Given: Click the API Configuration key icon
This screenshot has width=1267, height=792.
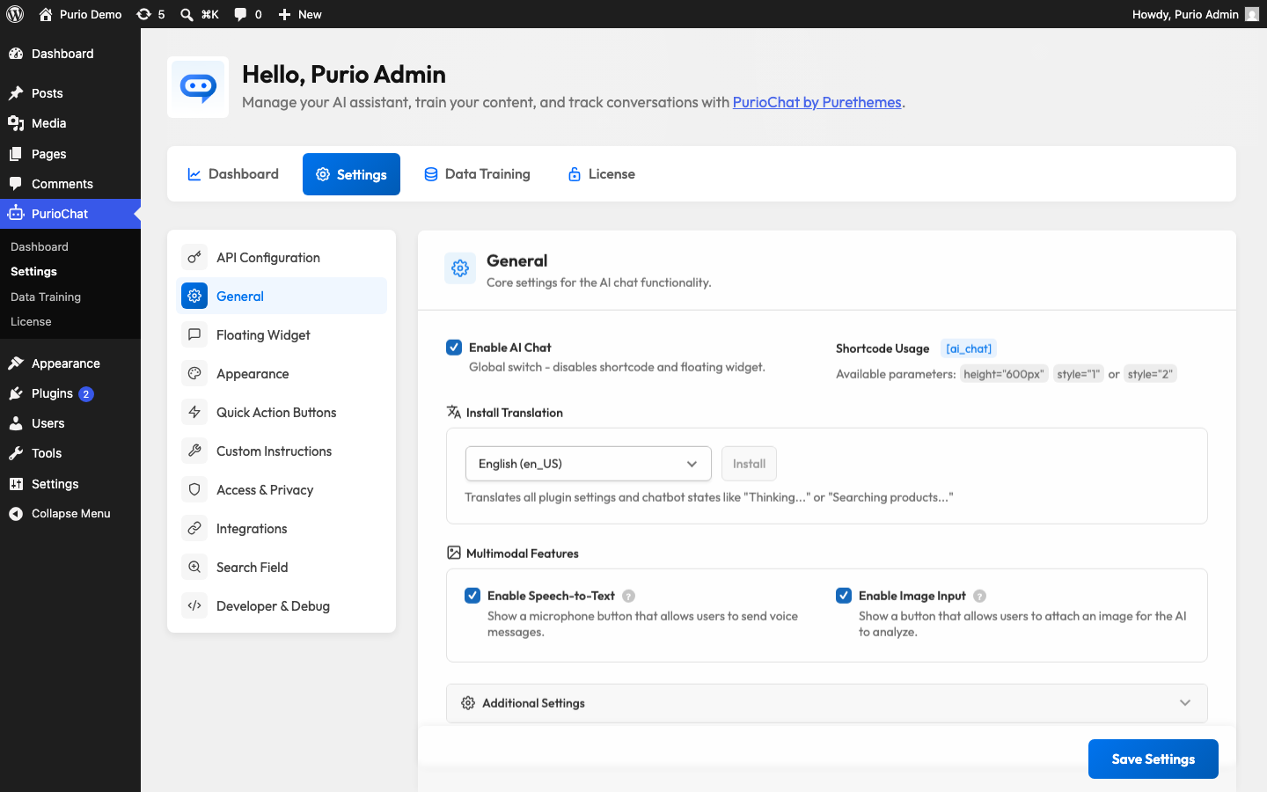Looking at the screenshot, I should [x=194, y=257].
